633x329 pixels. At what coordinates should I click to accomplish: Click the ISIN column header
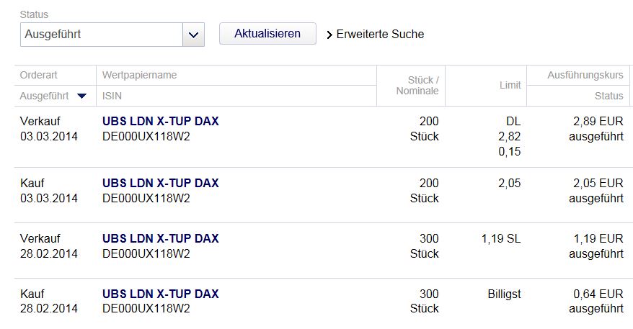point(112,96)
